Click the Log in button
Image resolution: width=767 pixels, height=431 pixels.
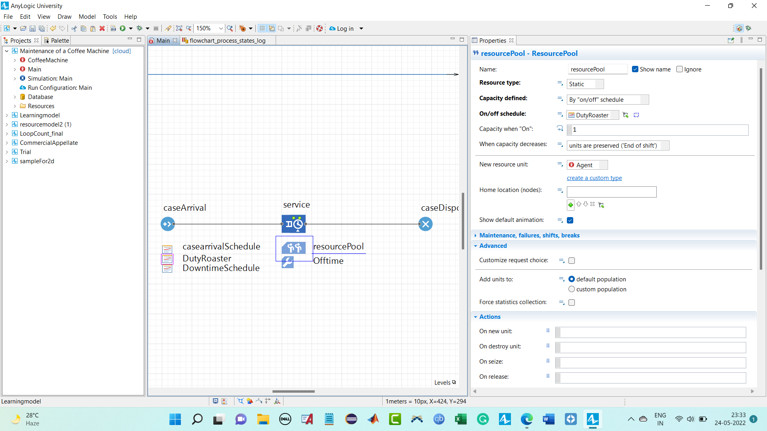(345, 28)
